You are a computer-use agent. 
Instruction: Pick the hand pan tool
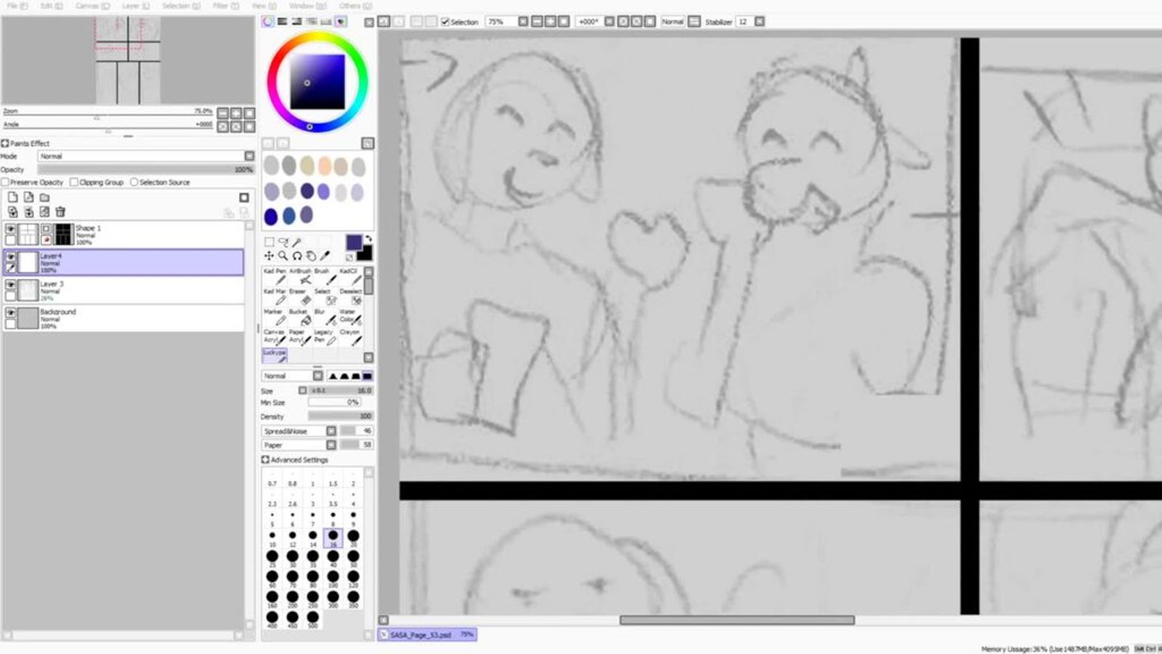point(311,256)
